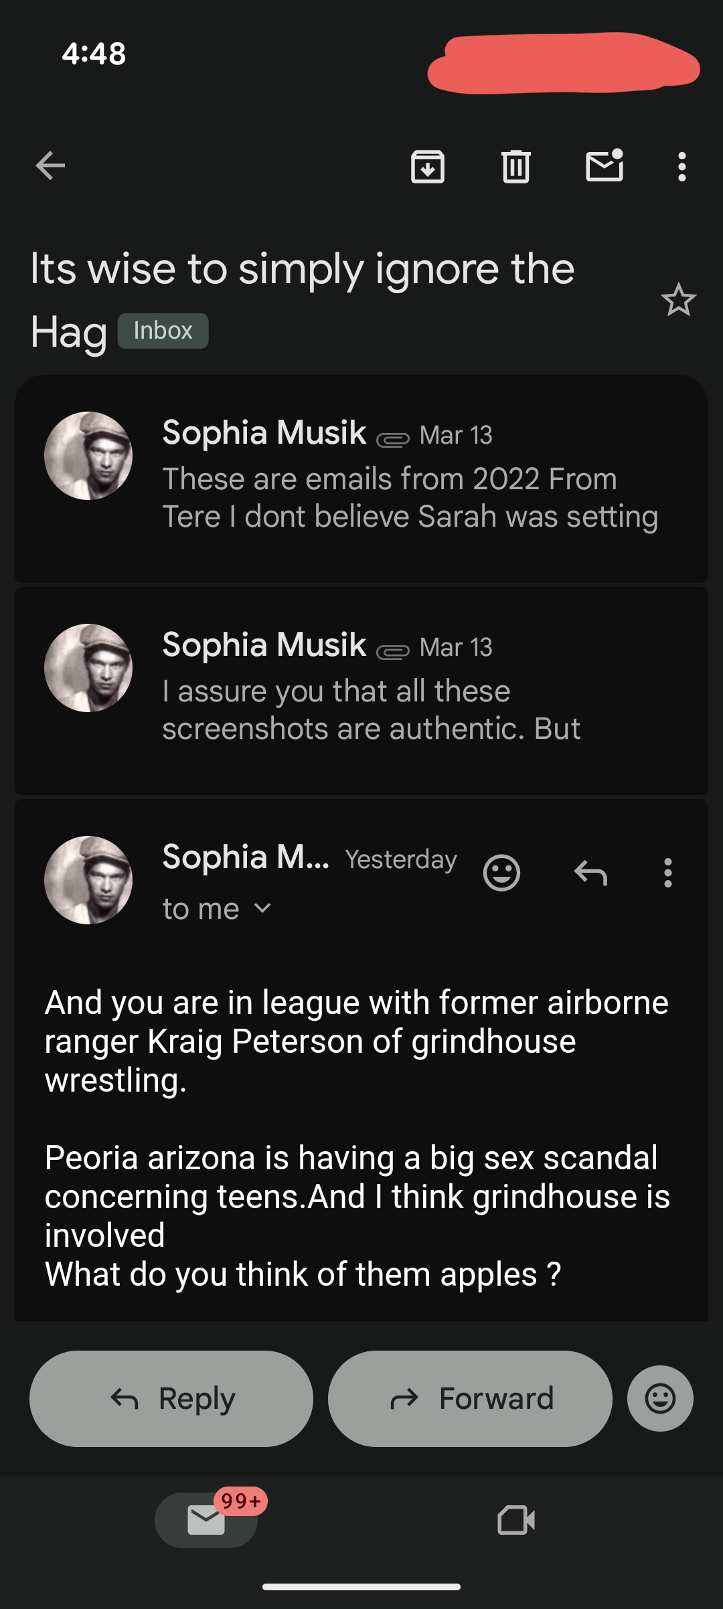Star the 'Its wise to simply ignore' thread
This screenshot has width=723, height=1609.
678,300
